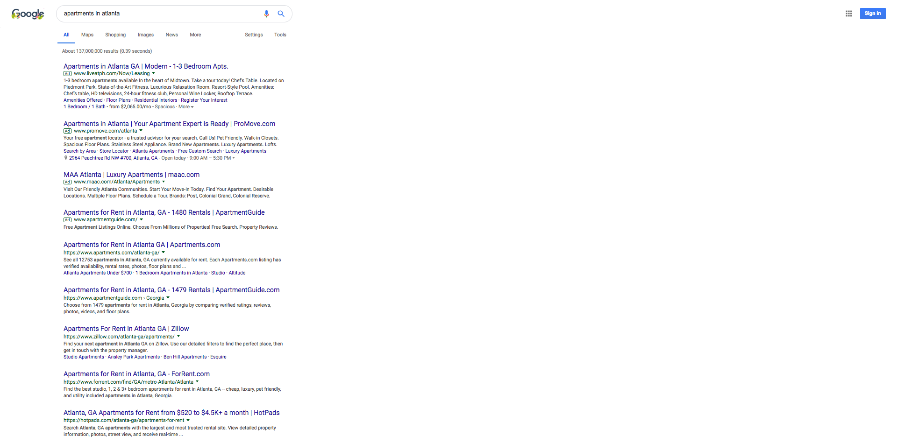Open Apartments.com result title

coord(142,245)
